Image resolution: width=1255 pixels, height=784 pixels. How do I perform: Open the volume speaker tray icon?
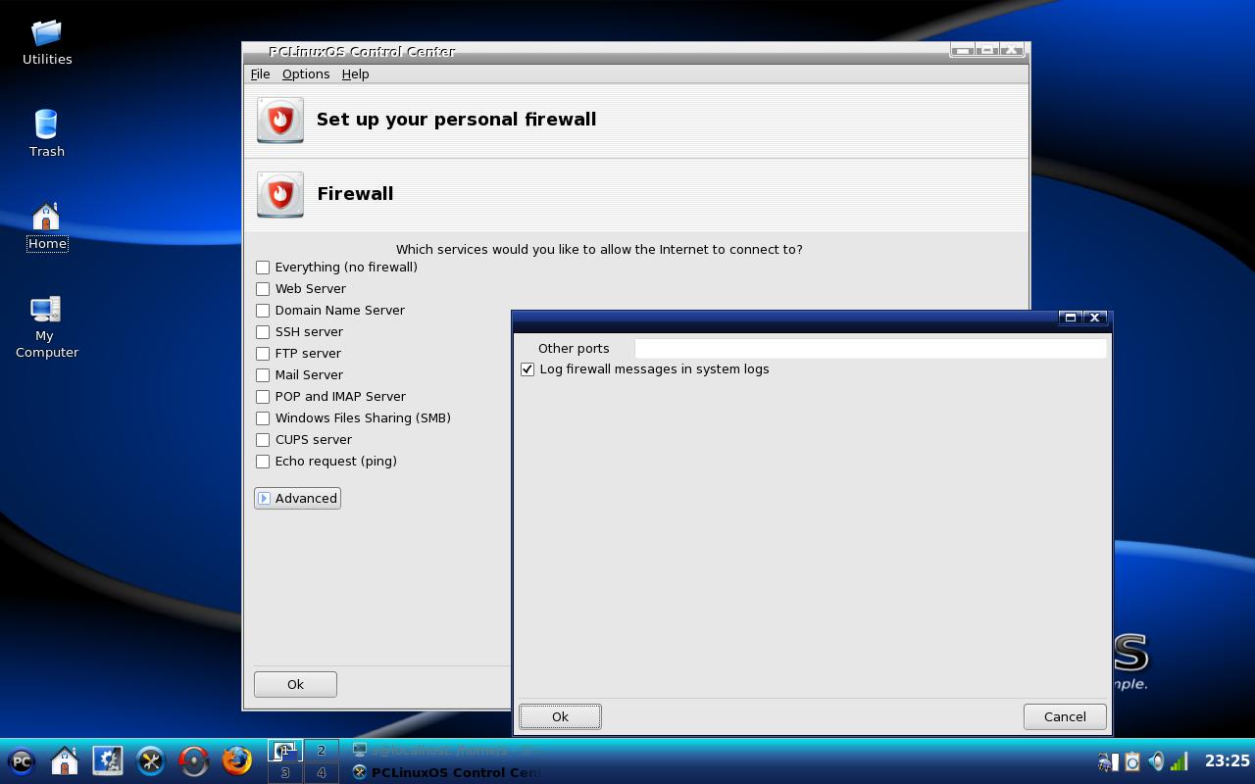coord(1157,761)
